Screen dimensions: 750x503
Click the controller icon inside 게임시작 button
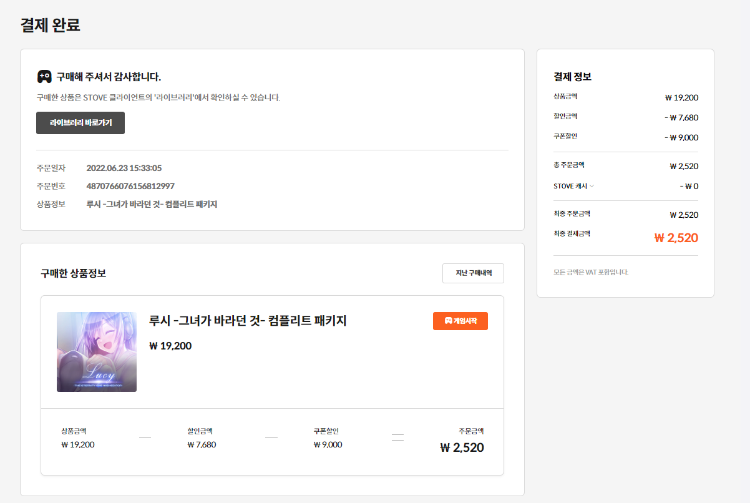pos(448,321)
